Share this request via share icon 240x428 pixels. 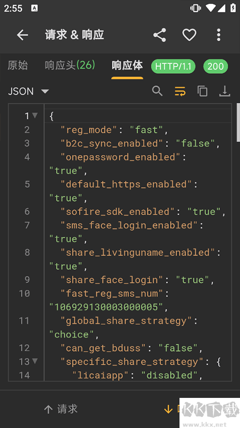pyautogui.click(x=159, y=35)
